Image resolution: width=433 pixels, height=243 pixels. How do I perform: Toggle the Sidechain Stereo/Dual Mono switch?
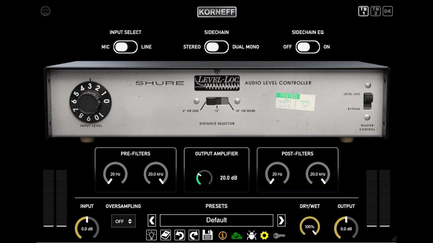coord(216,47)
